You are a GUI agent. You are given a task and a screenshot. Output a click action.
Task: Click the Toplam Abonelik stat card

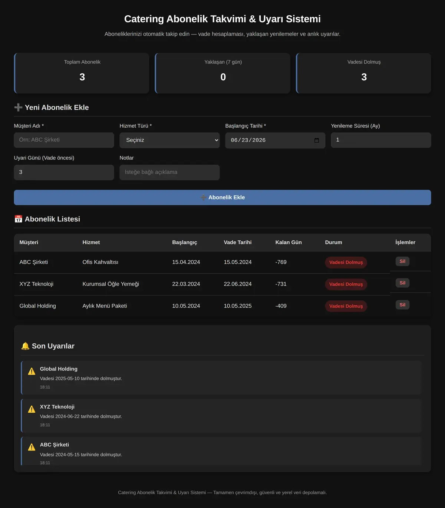[x=82, y=73]
